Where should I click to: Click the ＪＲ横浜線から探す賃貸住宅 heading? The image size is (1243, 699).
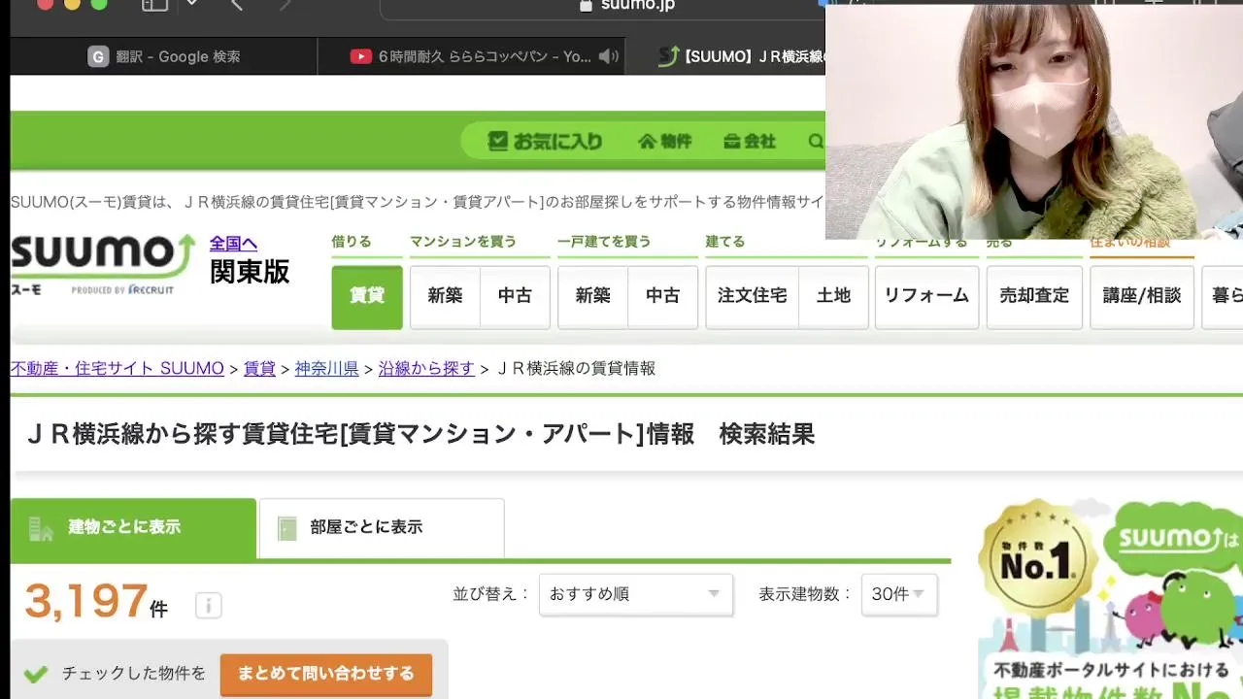tap(420, 434)
